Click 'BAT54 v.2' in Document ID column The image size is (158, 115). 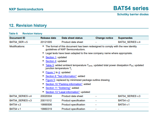click(x=15, y=105)
